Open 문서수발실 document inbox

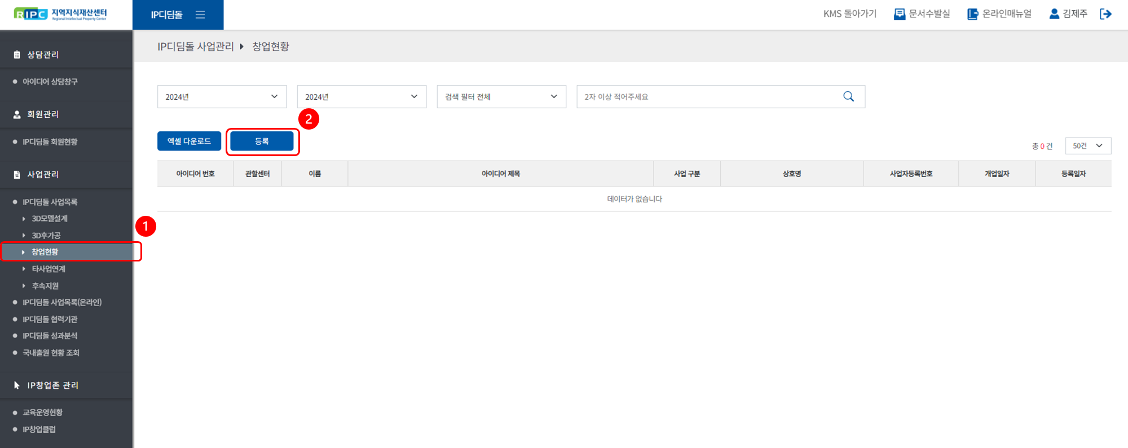point(922,14)
